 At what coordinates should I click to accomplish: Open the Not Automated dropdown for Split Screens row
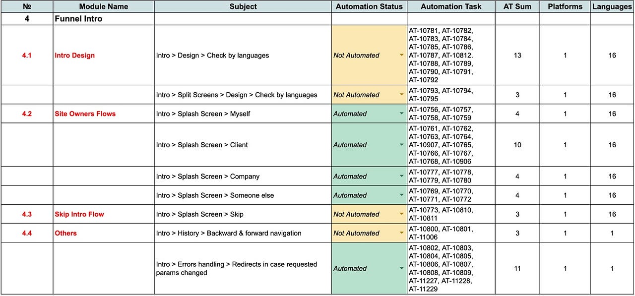[x=401, y=95]
